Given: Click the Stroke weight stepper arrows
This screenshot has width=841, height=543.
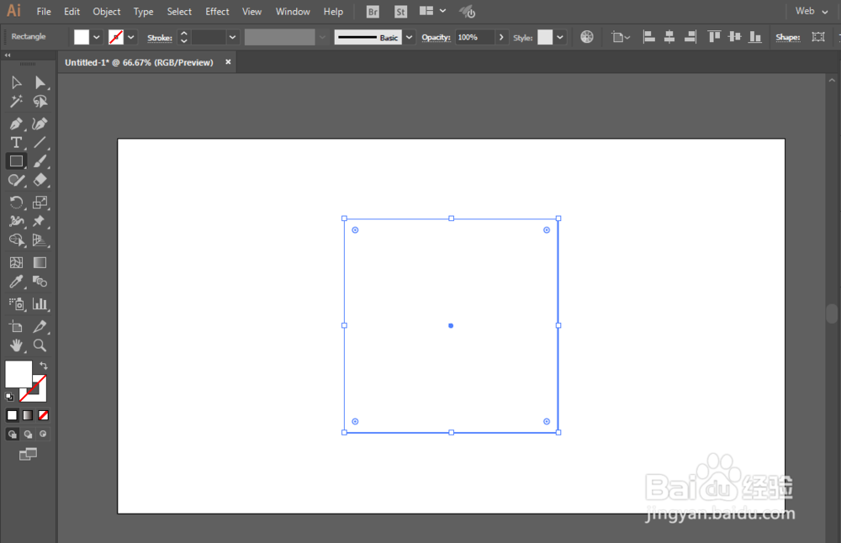Looking at the screenshot, I should [184, 38].
